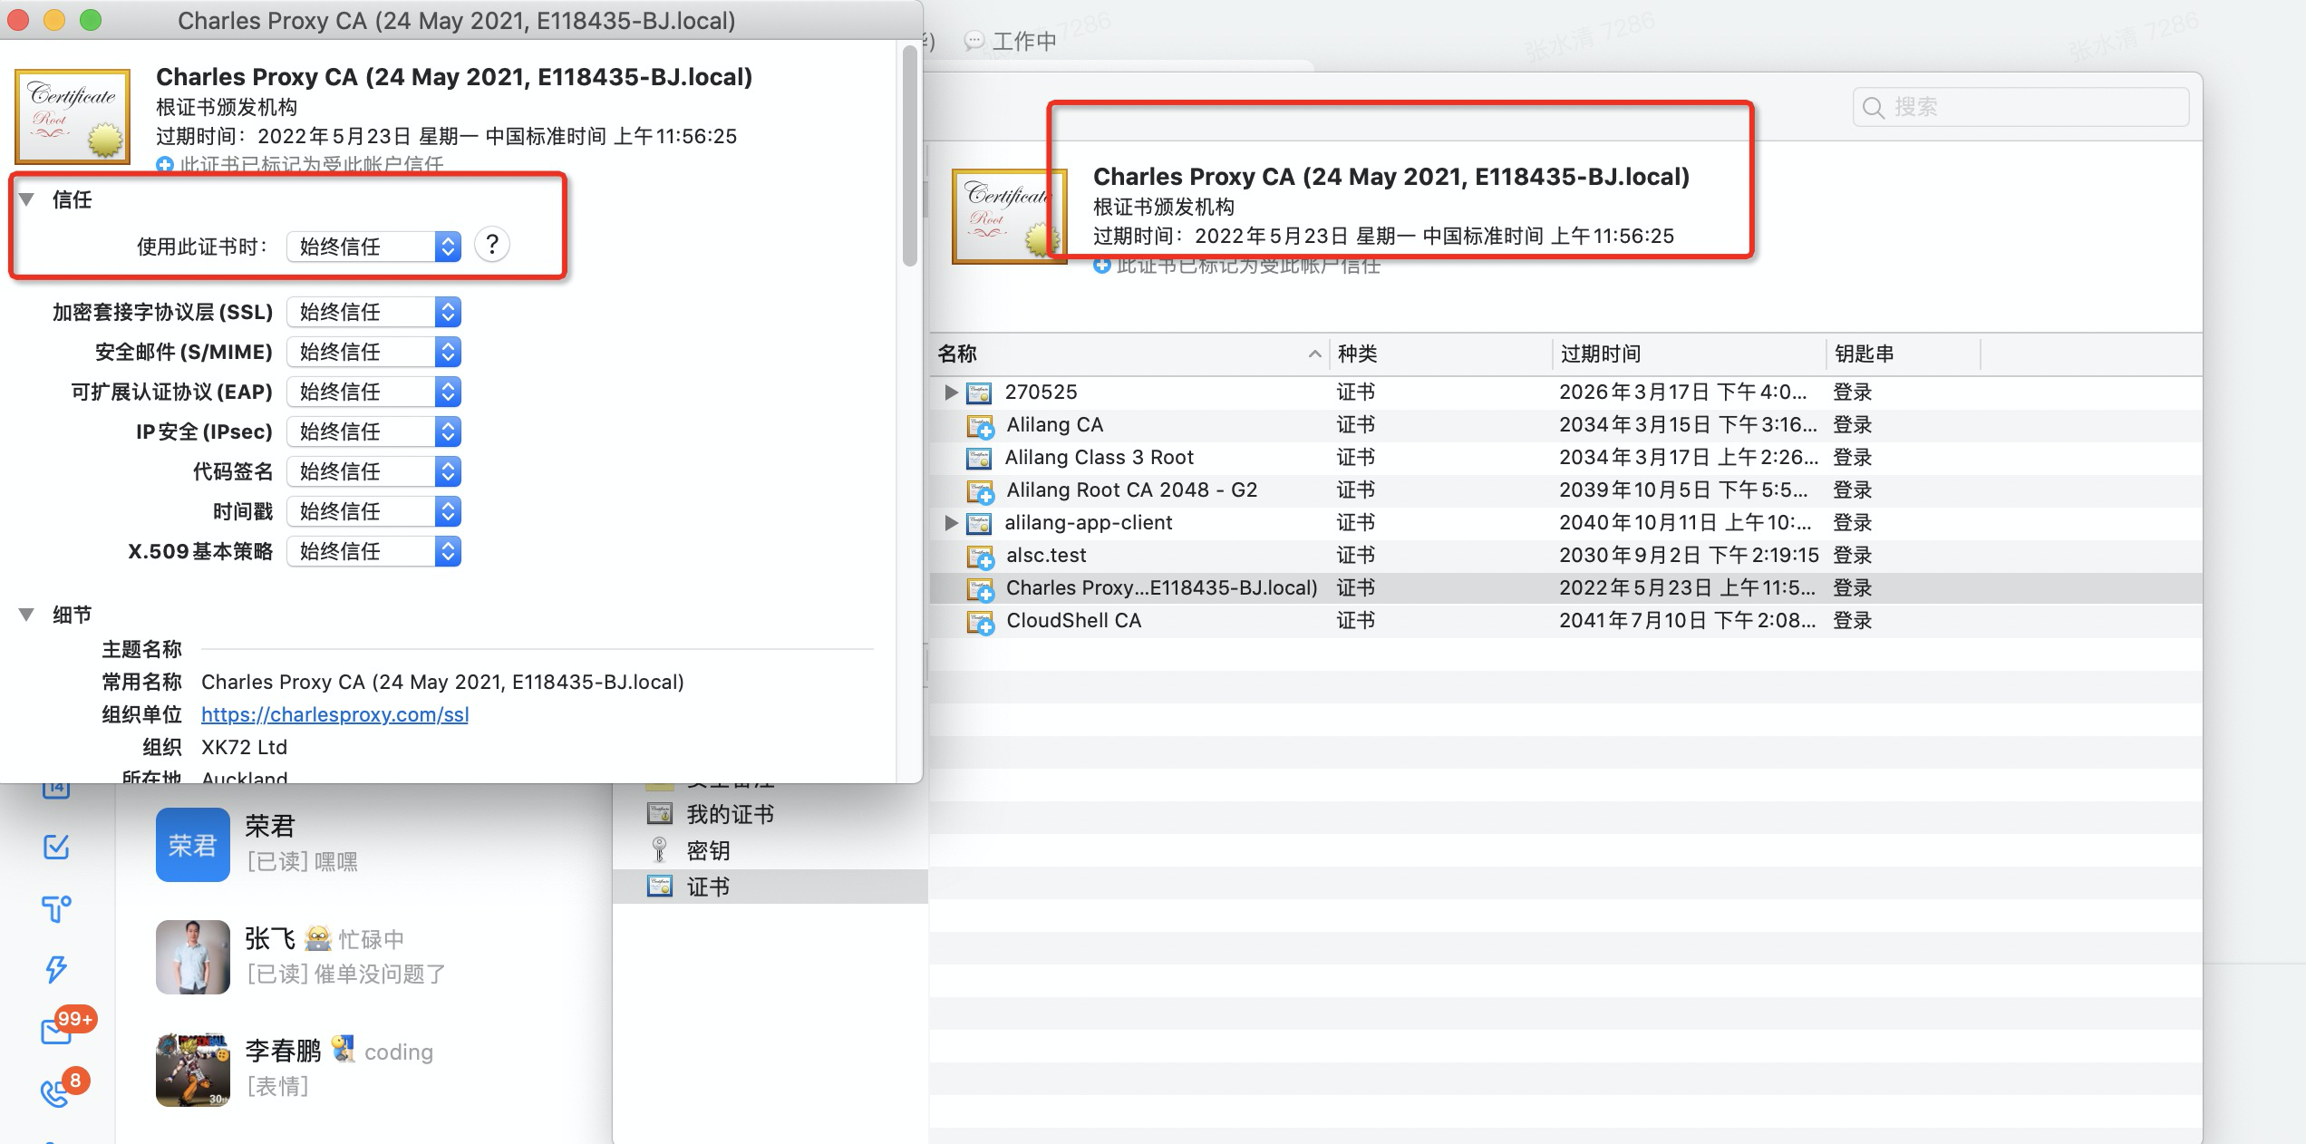Open the IP 安全 (IPsec) trust dropdown
The height and width of the screenshot is (1144, 2306).
373,431
